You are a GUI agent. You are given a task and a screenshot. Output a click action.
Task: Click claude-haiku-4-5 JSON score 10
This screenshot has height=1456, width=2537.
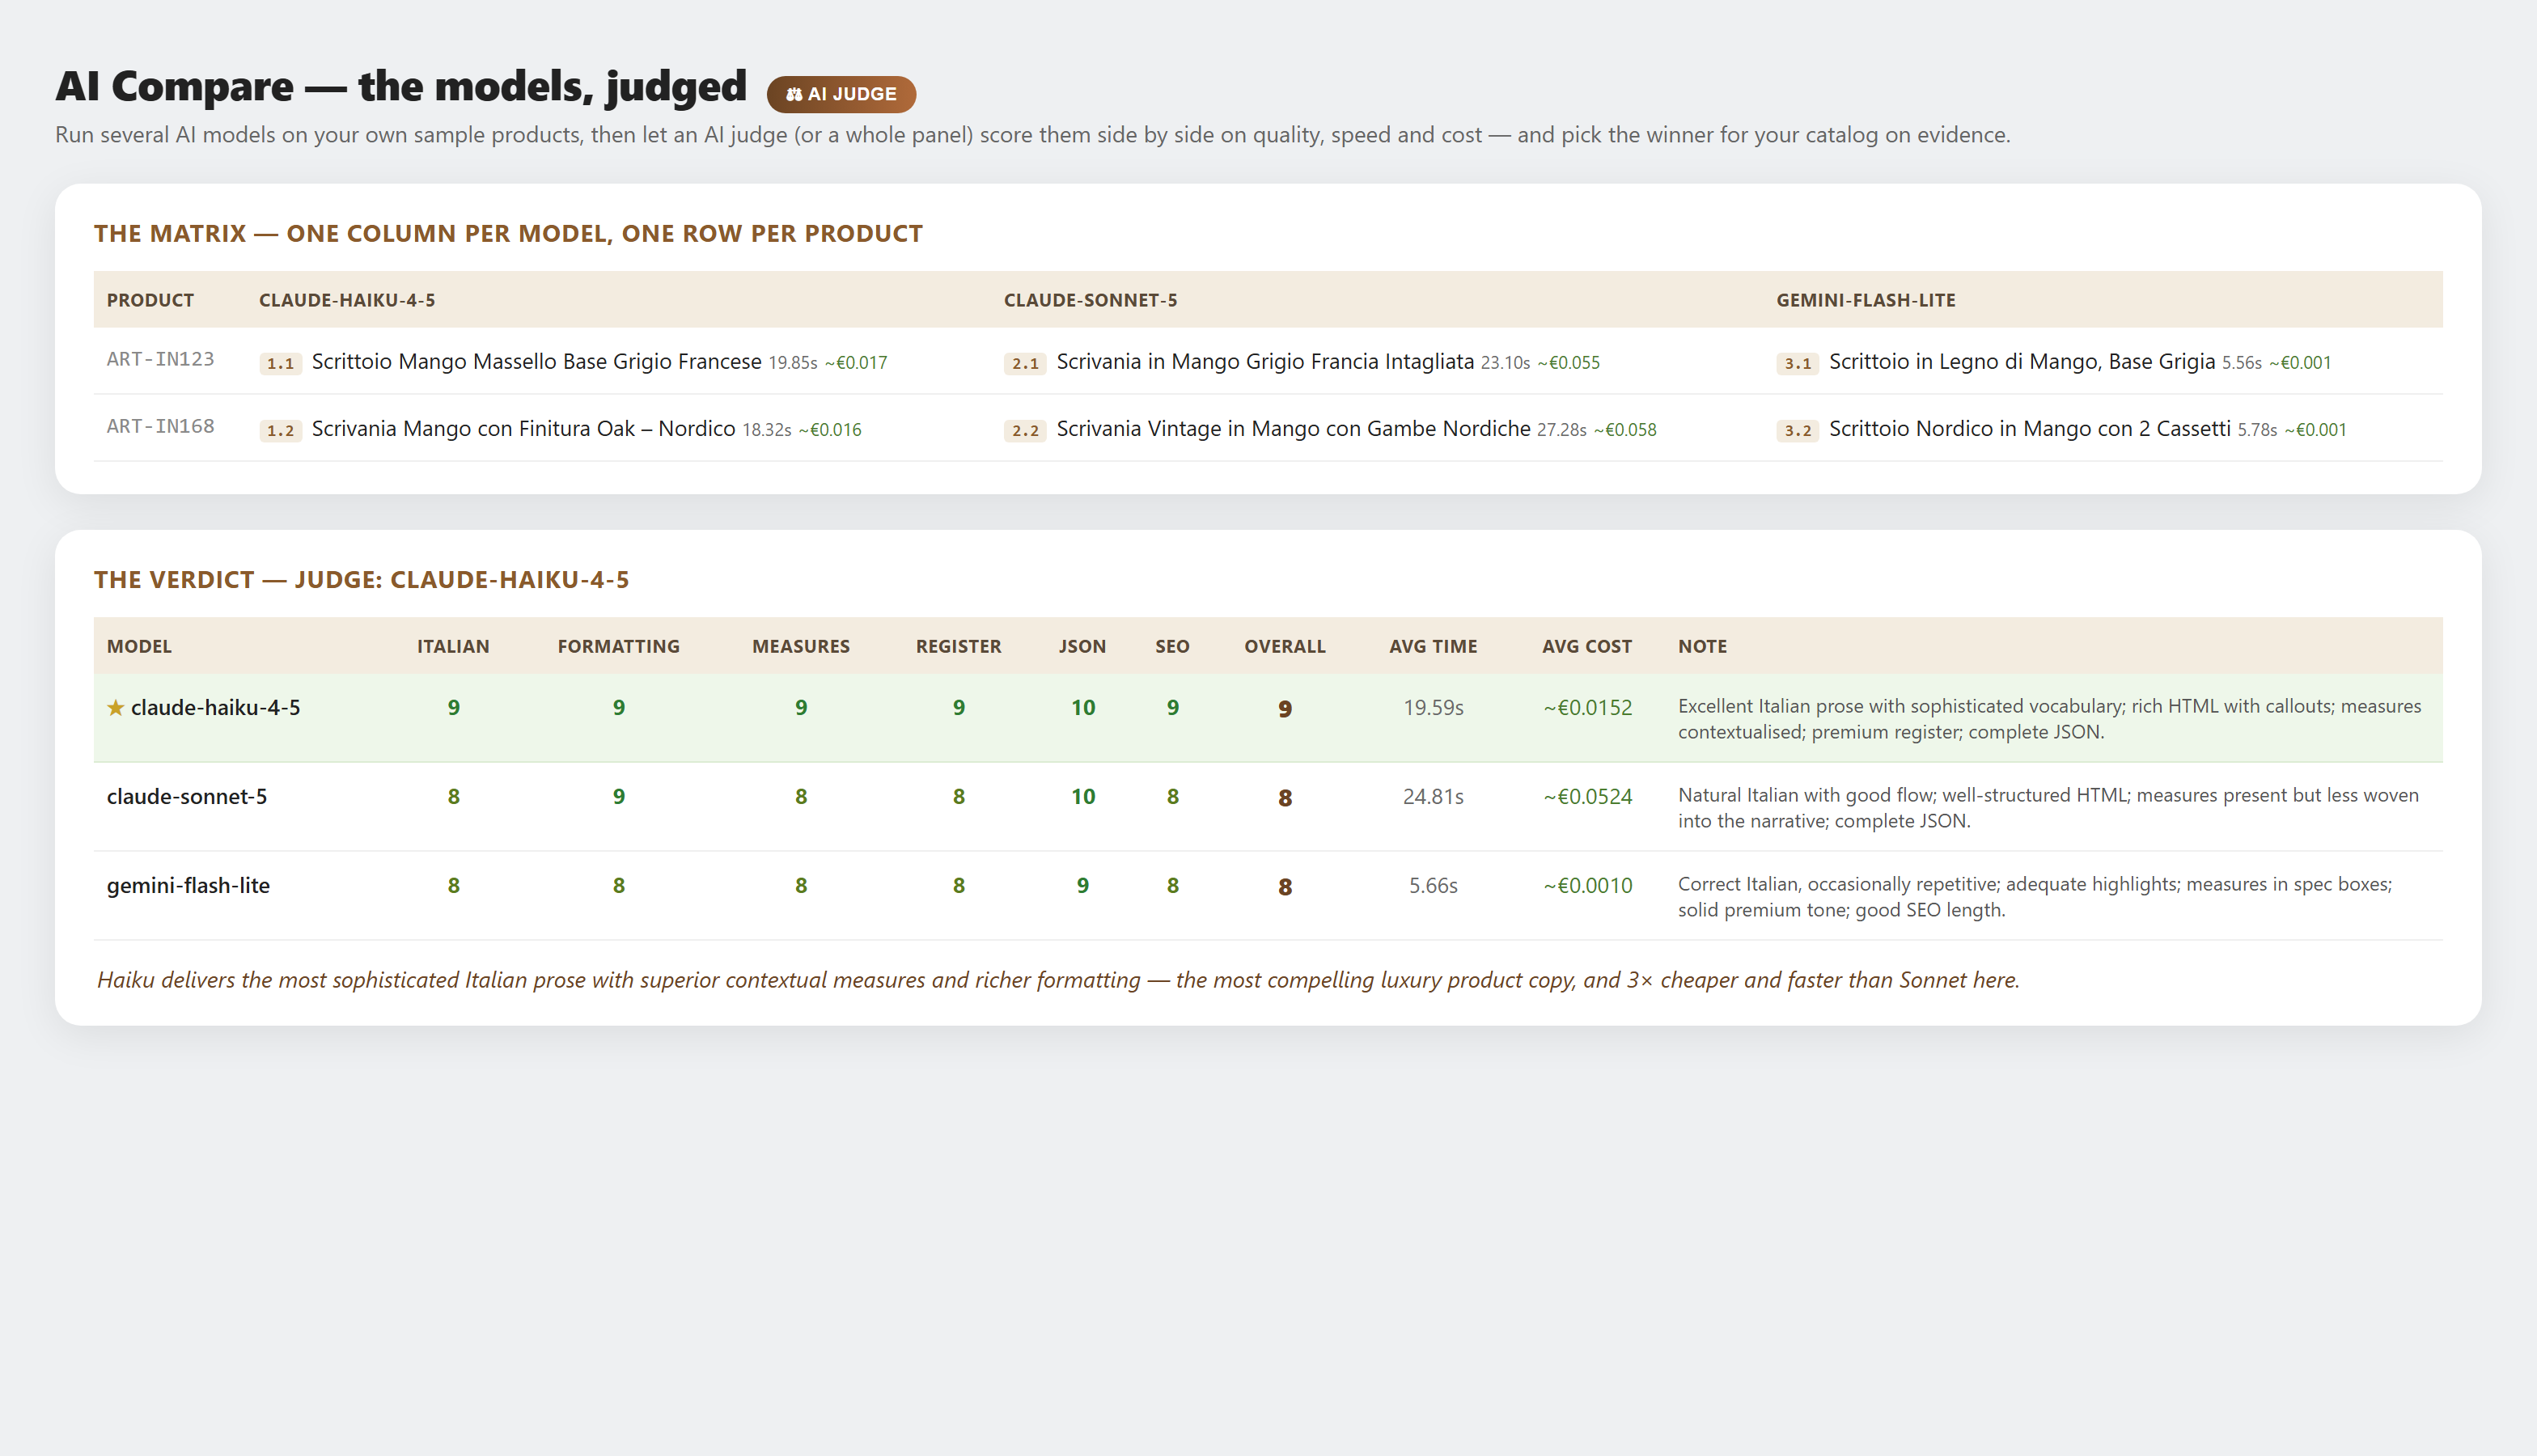[x=1083, y=708]
